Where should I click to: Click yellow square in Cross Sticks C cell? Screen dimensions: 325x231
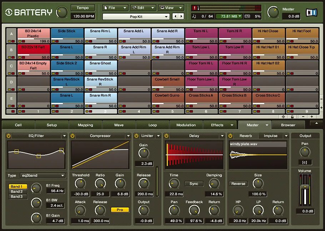click(255, 105)
